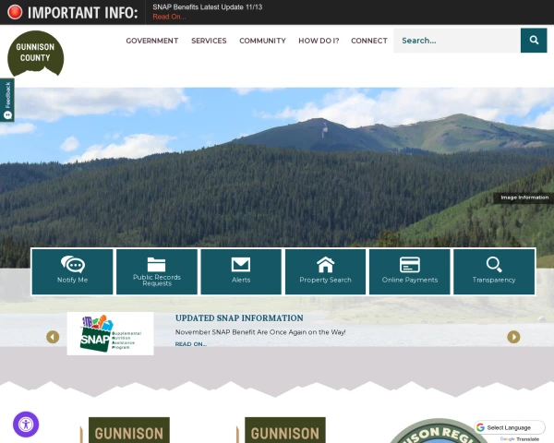Viewport: 554px width, 443px height.
Task: Click SNAP Benefits Latest Update headline
Action: tap(208, 7)
